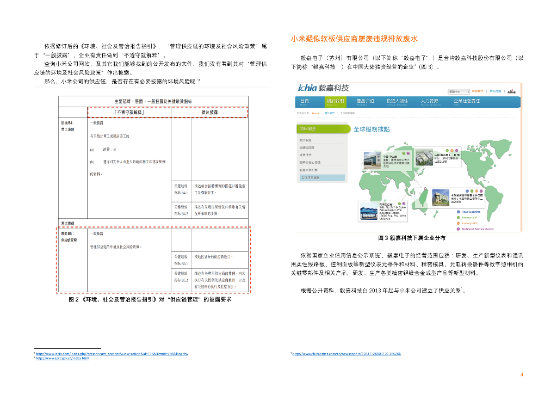The height and width of the screenshot is (394, 557).
Task: Click the page number 3
Action: pos(522,374)
